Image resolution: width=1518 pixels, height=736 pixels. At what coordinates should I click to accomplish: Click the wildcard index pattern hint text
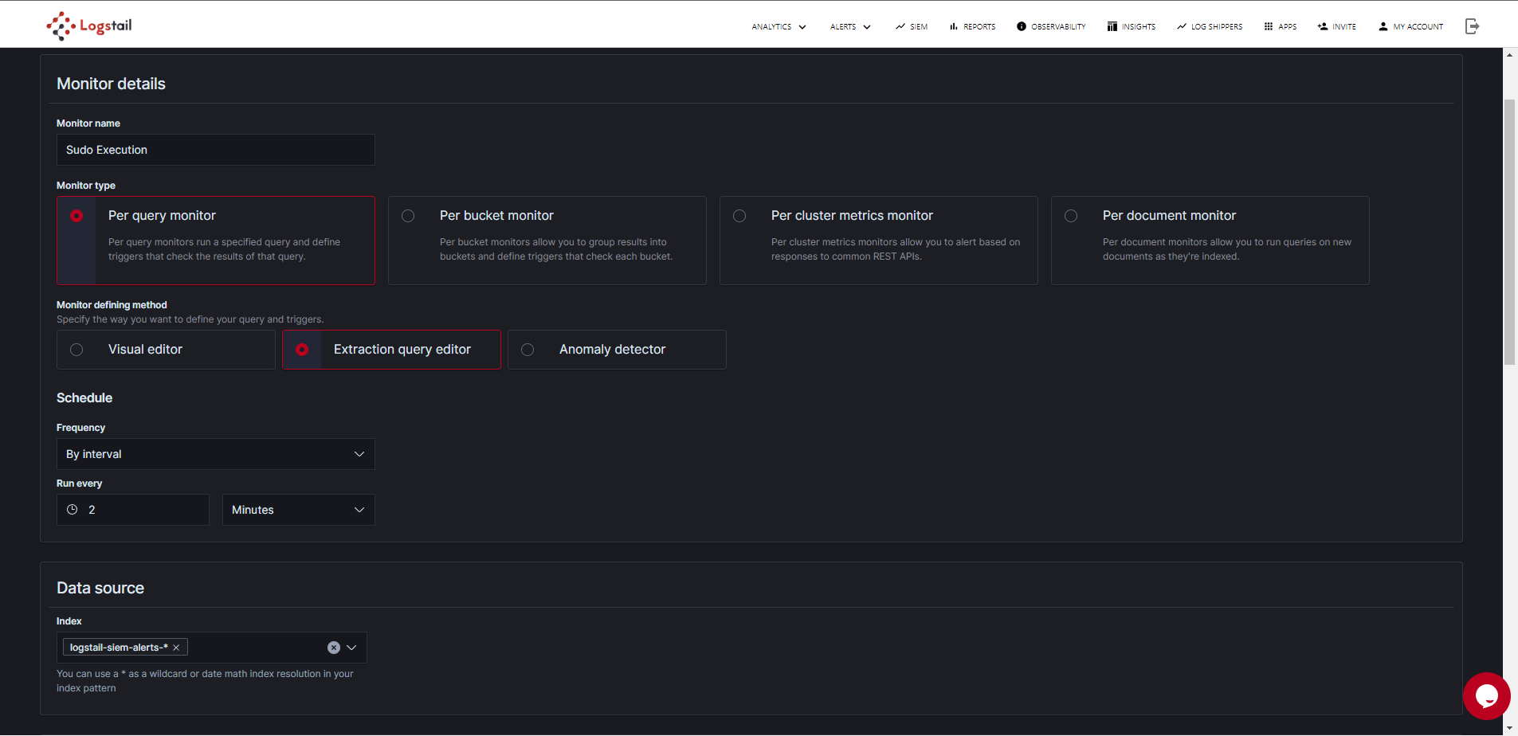click(205, 681)
